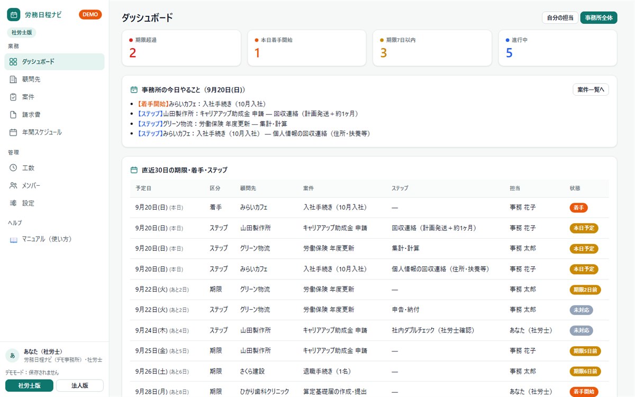This screenshot has width=635, height=397.
Task: Click the 予定日 column header
Action: click(143, 188)
